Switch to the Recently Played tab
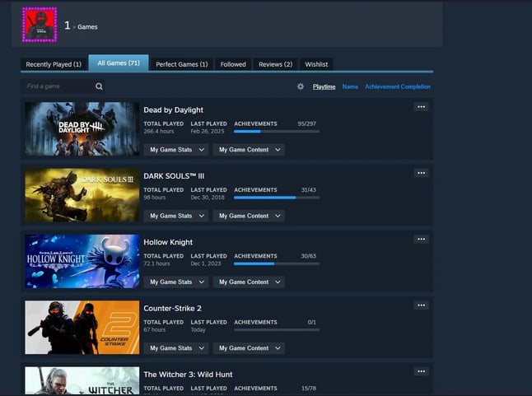Image resolution: width=532 pixels, height=396 pixels. tap(54, 64)
